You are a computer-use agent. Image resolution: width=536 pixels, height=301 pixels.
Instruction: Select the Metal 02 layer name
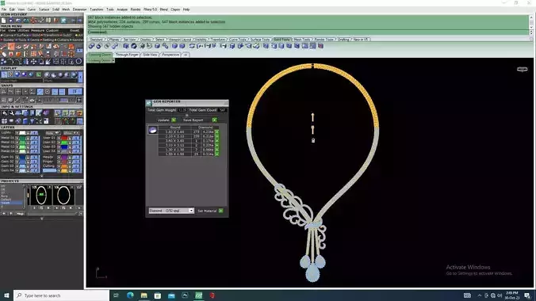[x=7, y=143]
